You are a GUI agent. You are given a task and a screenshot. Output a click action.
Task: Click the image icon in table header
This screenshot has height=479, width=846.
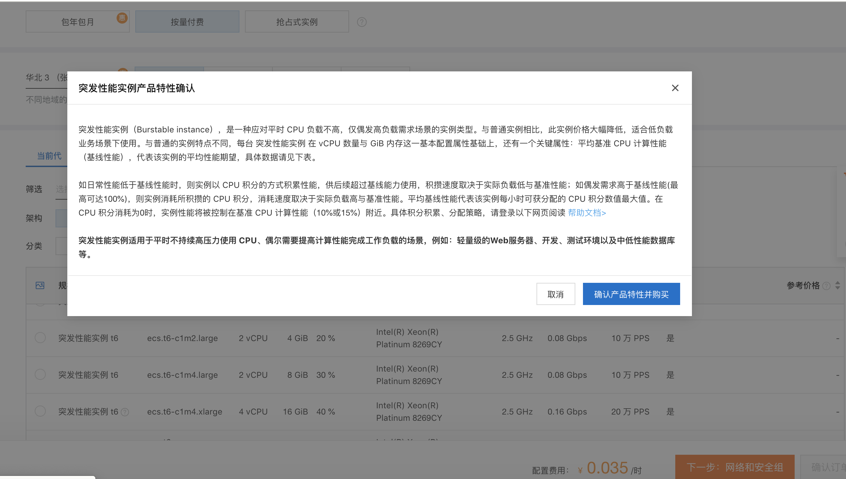(40, 285)
